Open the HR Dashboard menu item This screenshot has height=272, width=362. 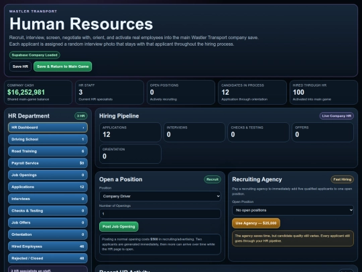(x=48, y=128)
